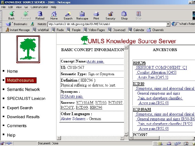
Task: Collapse the location toolbar grip handle
Action: (x=1, y=24)
